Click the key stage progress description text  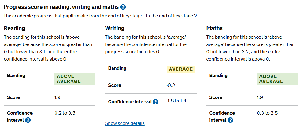[101, 16]
